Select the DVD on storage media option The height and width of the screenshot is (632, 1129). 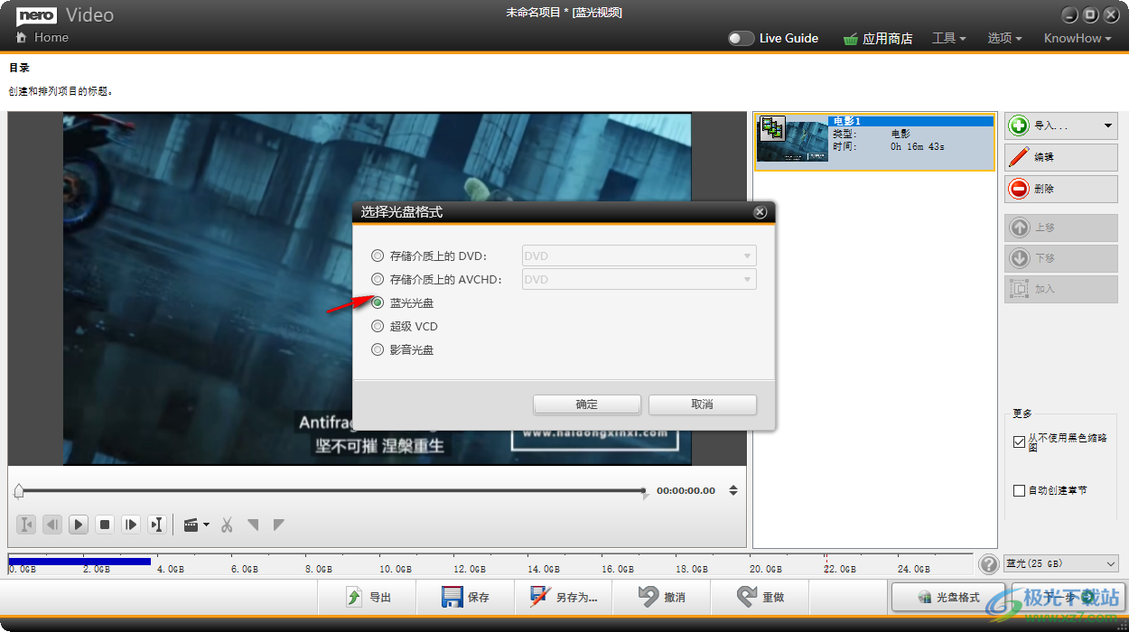click(378, 256)
